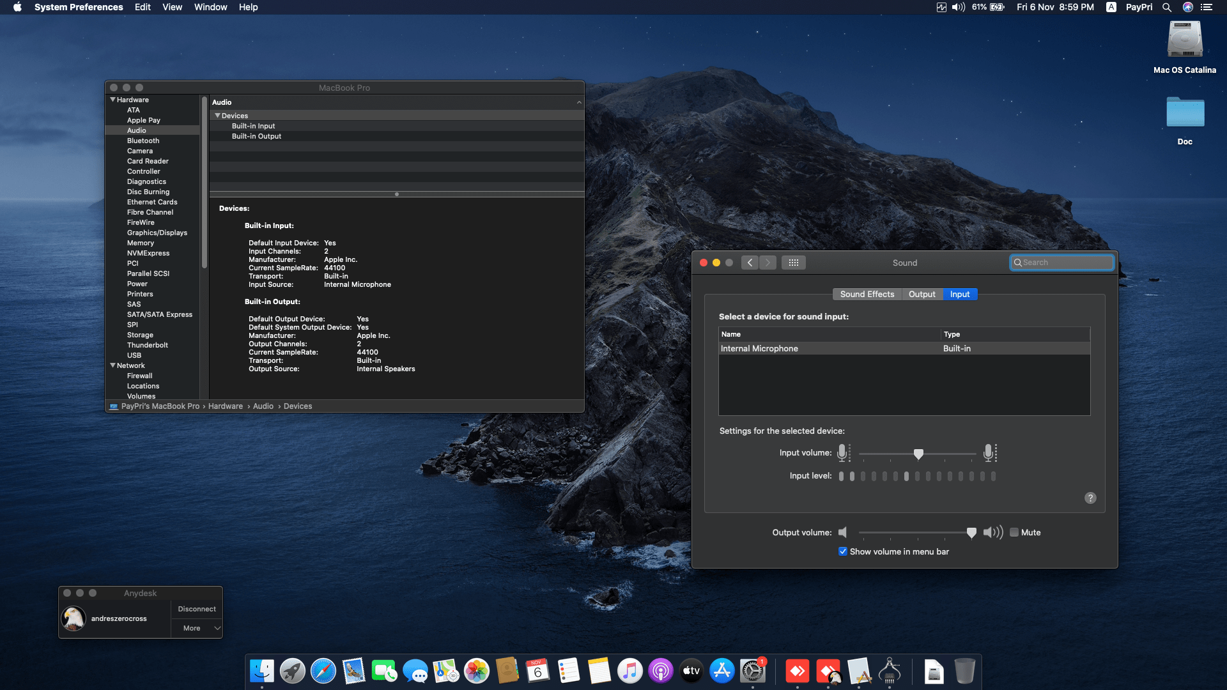Open Safari from the dock
This screenshot has width=1227, height=690.
pyautogui.click(x=323, y=671)
